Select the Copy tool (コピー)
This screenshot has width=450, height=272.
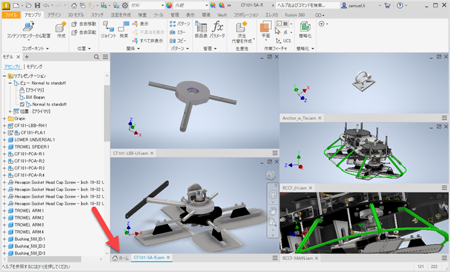178,41
